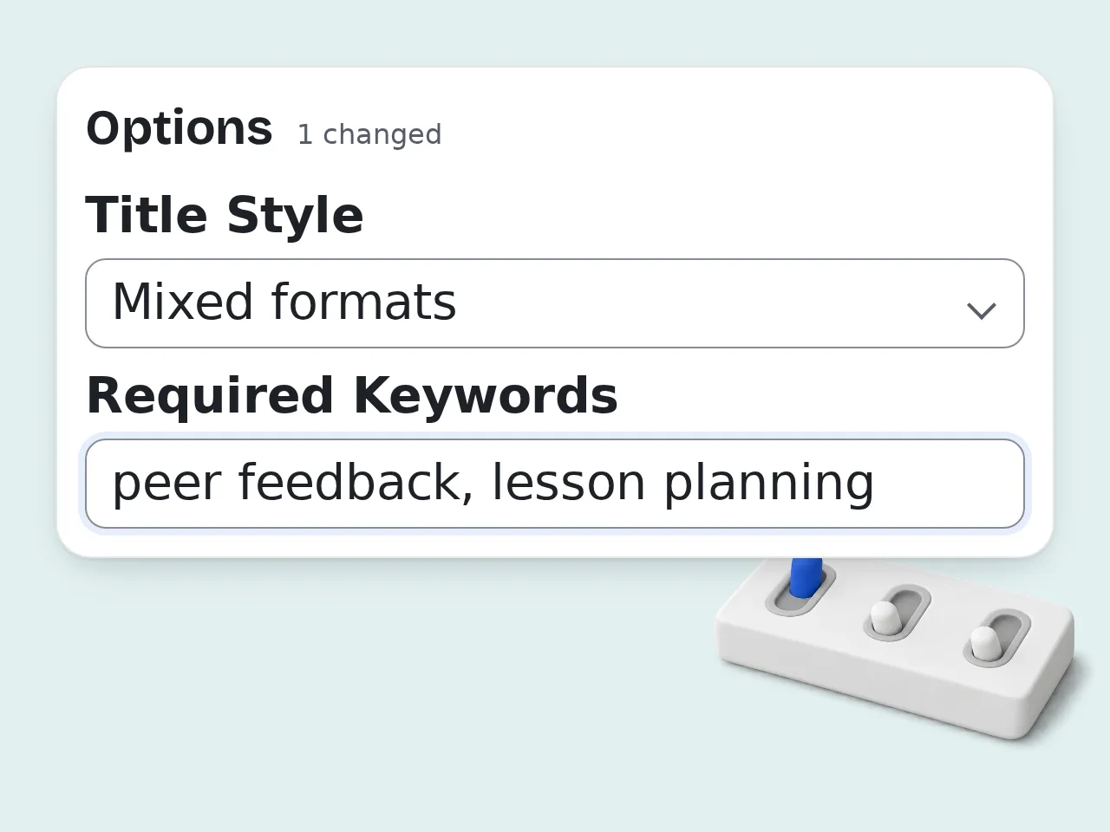
Task: Click the Options heading
Action: click(180, 129)
